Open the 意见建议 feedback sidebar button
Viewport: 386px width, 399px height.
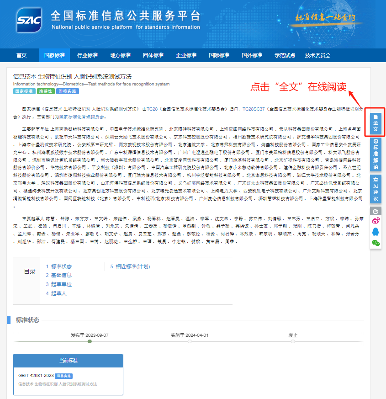click(375, 188)
